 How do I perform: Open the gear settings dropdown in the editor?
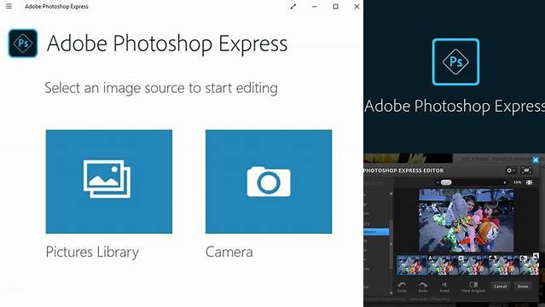[510, 171]
